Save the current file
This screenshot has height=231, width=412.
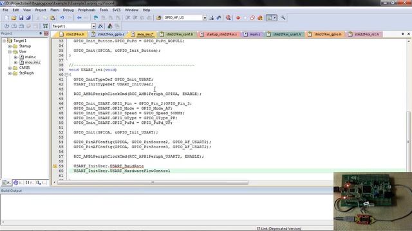[21, 18]
